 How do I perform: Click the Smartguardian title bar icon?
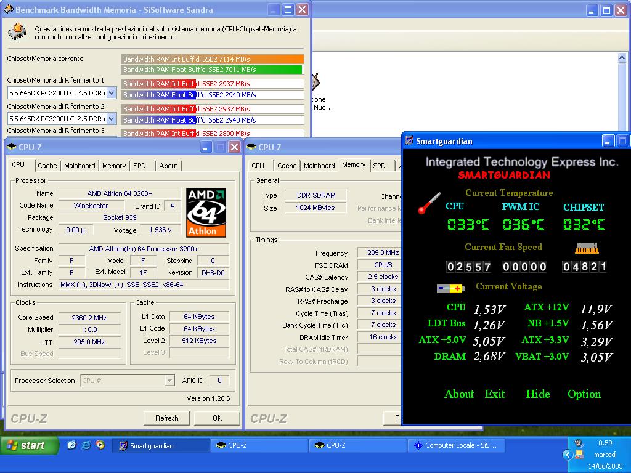point(409,141)
